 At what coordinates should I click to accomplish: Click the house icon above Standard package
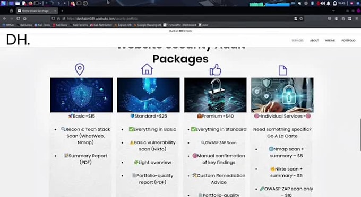pos(147,69)
